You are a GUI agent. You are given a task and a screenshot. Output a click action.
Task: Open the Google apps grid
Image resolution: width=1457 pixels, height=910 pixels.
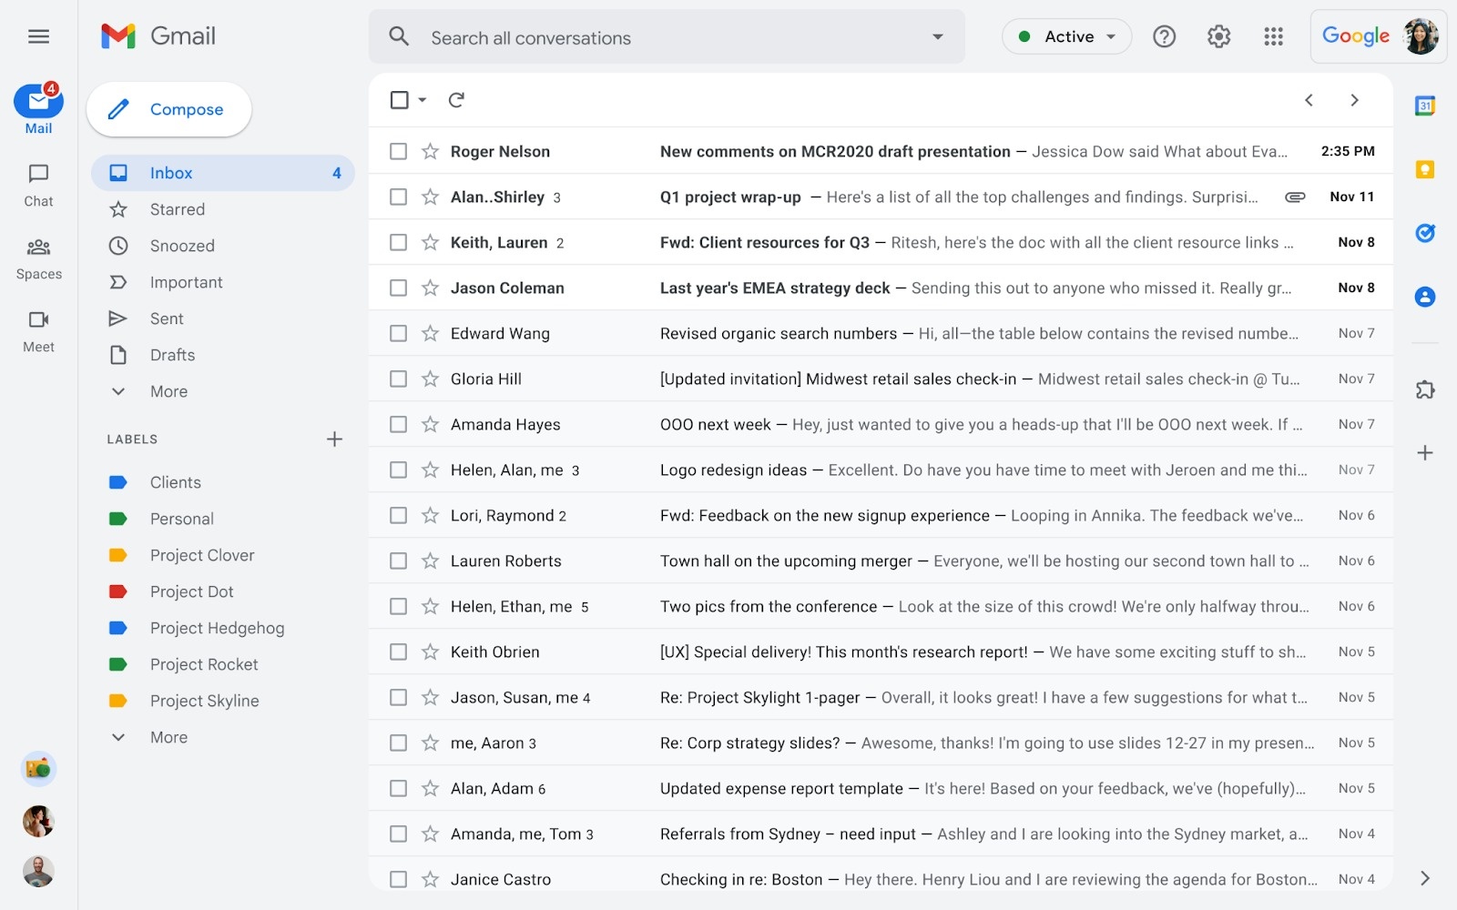pos(1273,36)
